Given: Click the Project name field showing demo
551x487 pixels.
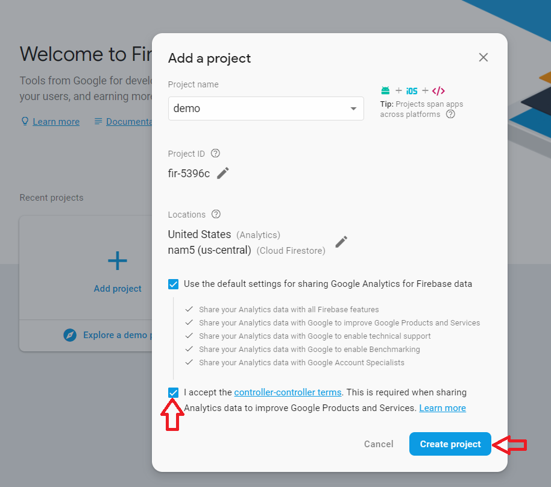Looking at the screenshot, I should [x=256, y=108].
